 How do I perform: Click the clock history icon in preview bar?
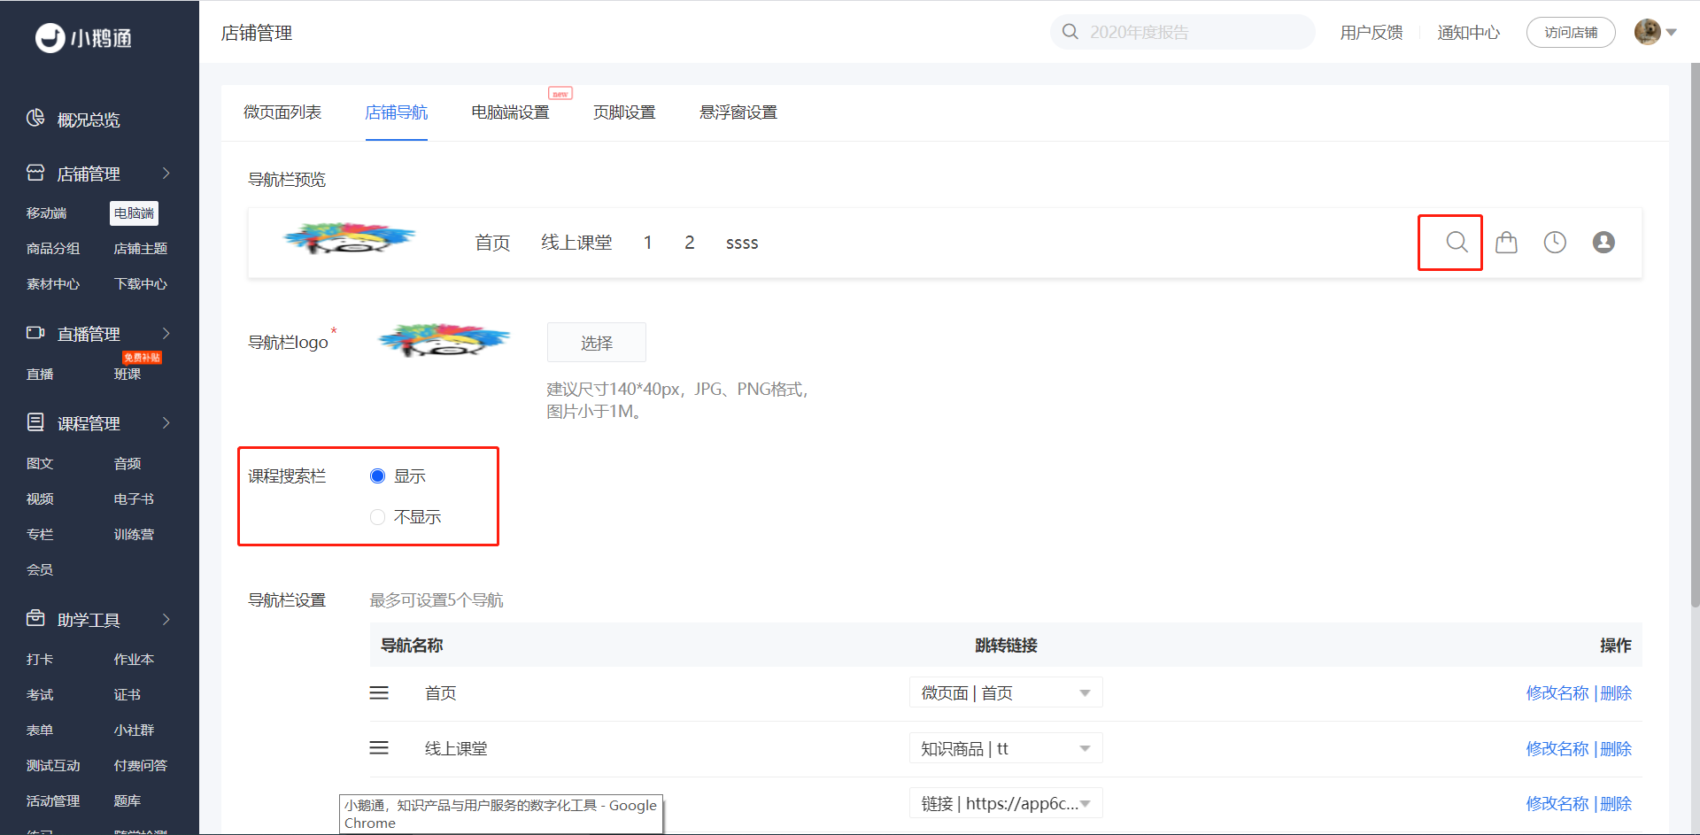tap(1555, 242)
